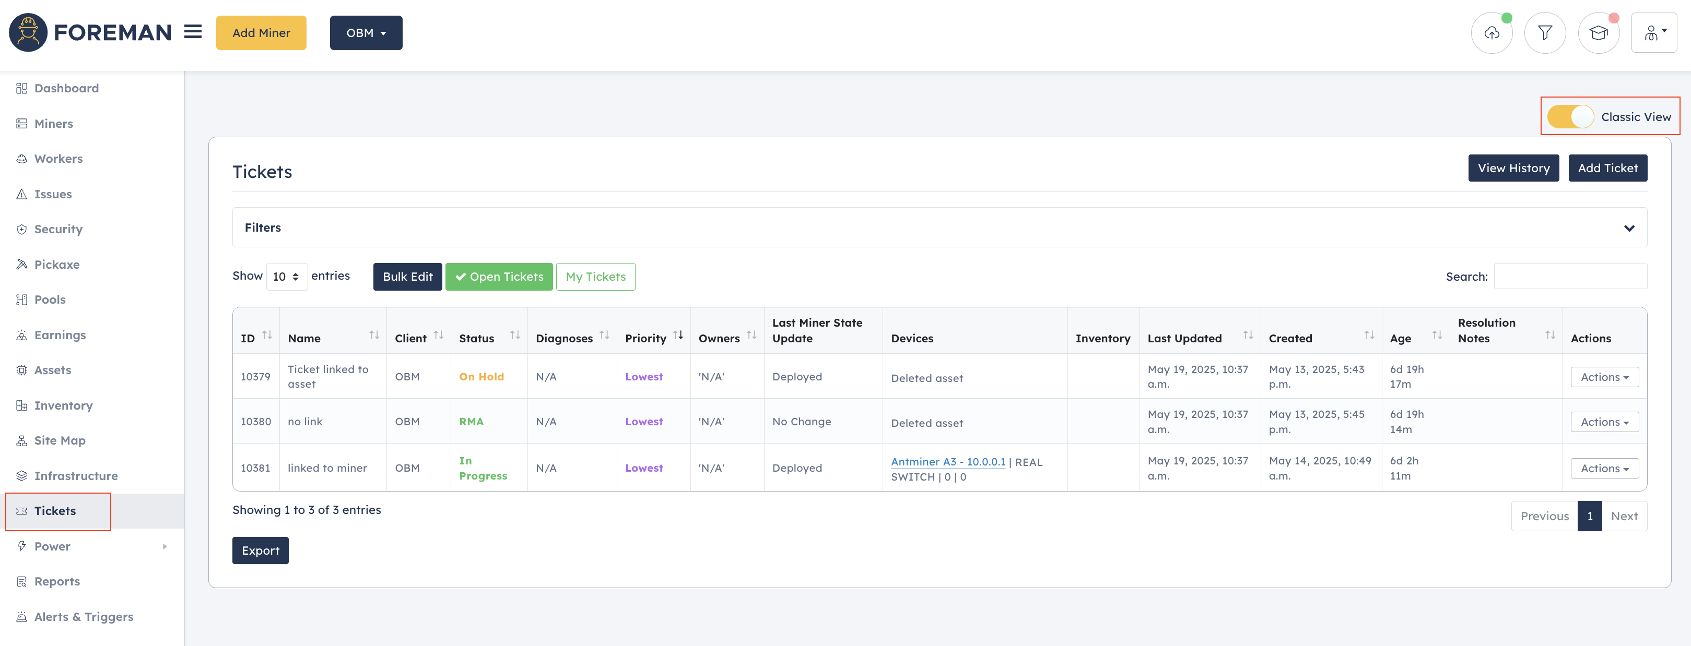Click the Export button
1691x646 pixels.
coord(260,550)
